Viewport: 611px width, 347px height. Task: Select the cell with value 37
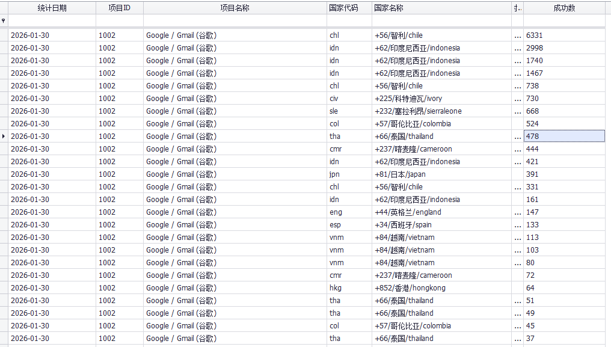point(564,339)
